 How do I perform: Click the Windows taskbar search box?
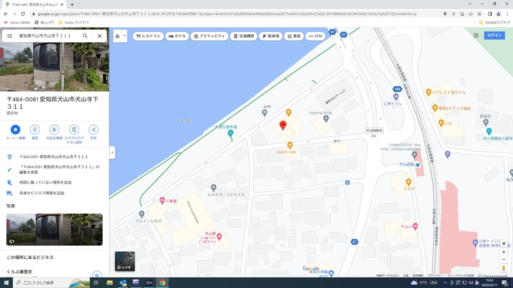click(51, 282)
